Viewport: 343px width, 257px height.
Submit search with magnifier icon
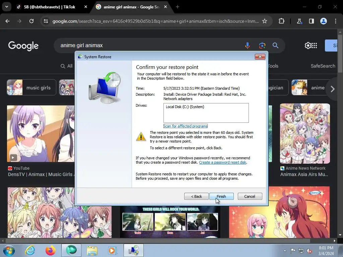275,46
